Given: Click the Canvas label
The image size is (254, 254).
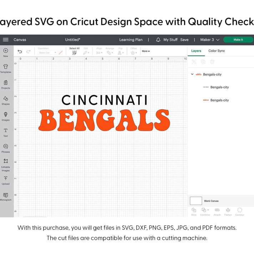Looking at the screenshot, I should coord(20,40).
